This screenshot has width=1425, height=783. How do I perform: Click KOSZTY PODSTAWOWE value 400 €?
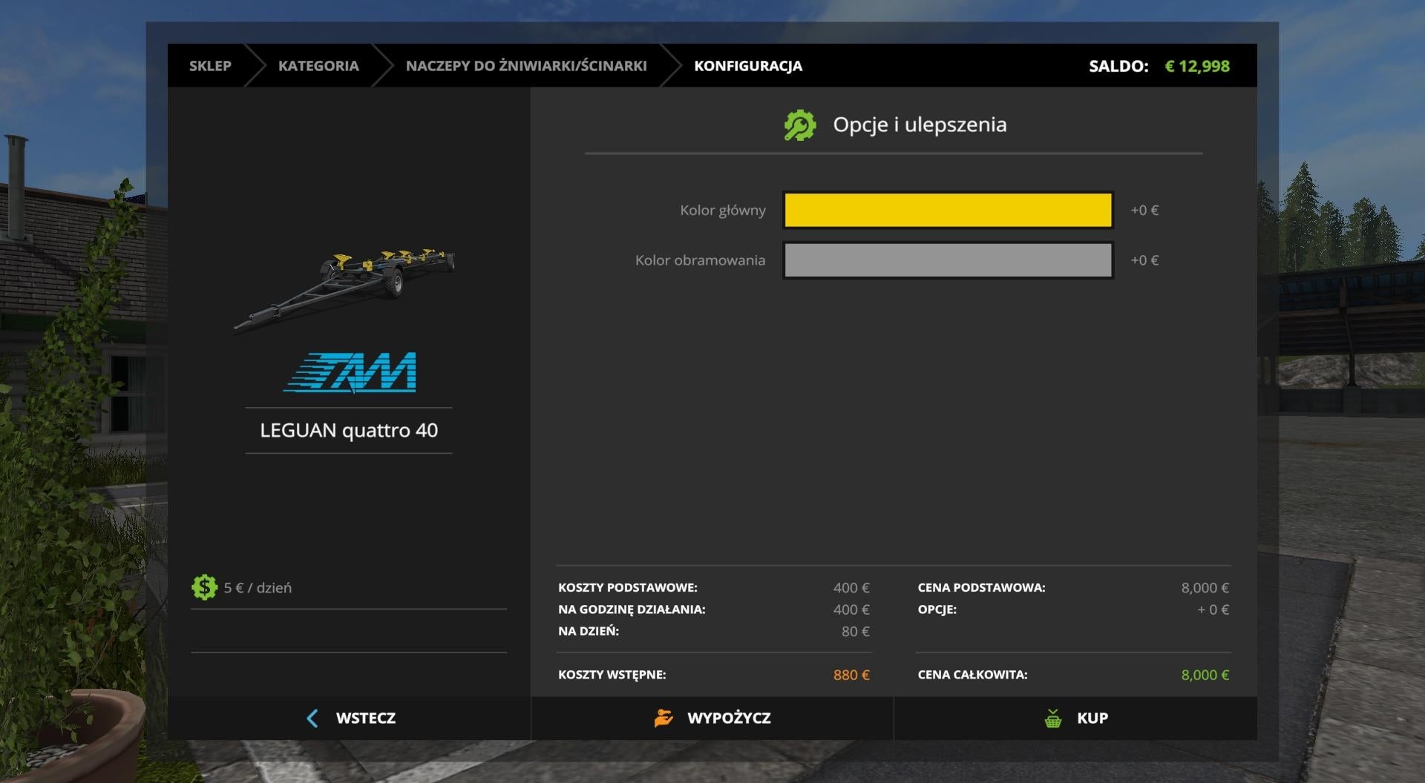(x=851, y=588)
